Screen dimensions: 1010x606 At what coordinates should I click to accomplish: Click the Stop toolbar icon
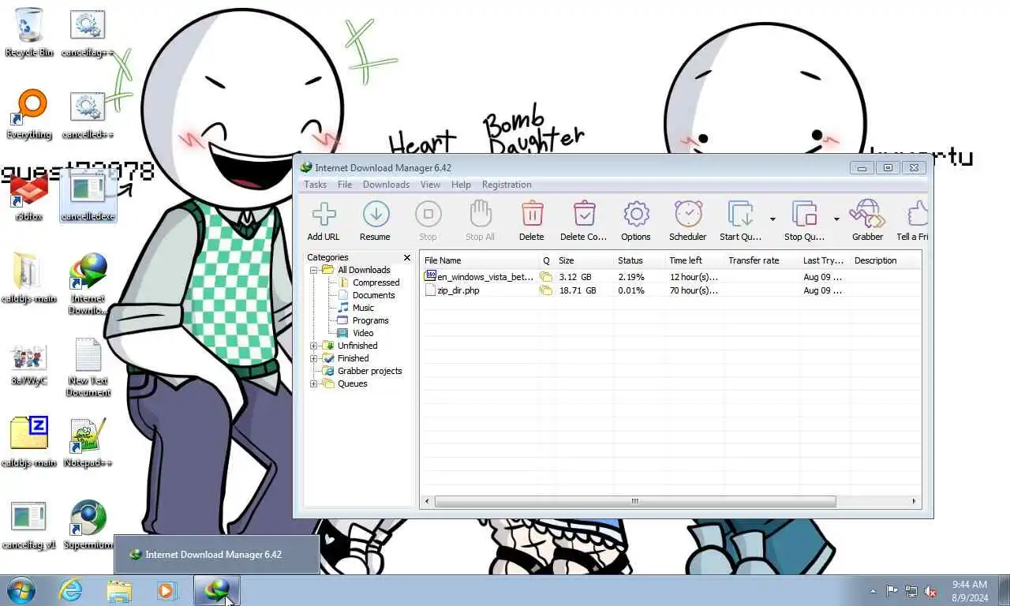(428, 221)
